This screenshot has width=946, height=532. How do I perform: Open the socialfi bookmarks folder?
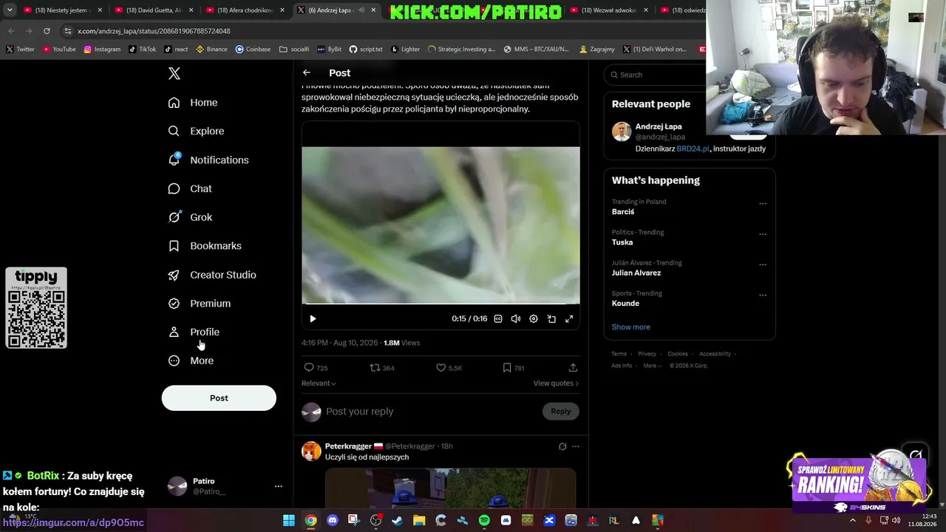click(x=294, y=50)
